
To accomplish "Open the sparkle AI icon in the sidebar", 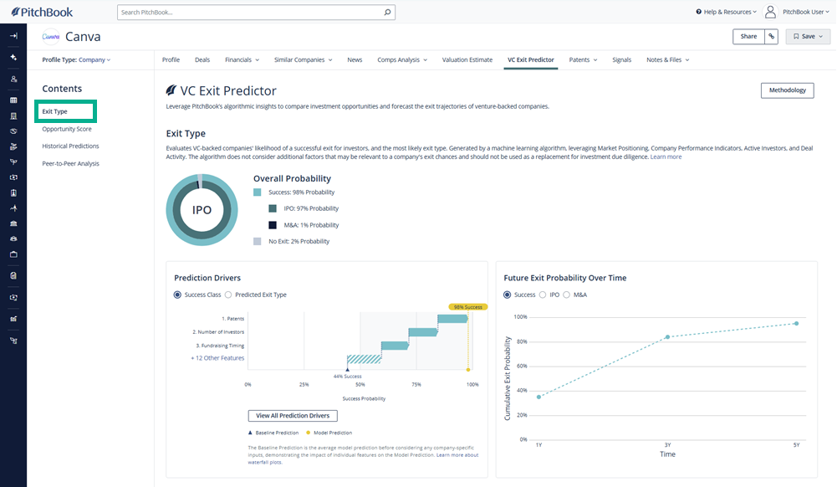I will 13,57.
